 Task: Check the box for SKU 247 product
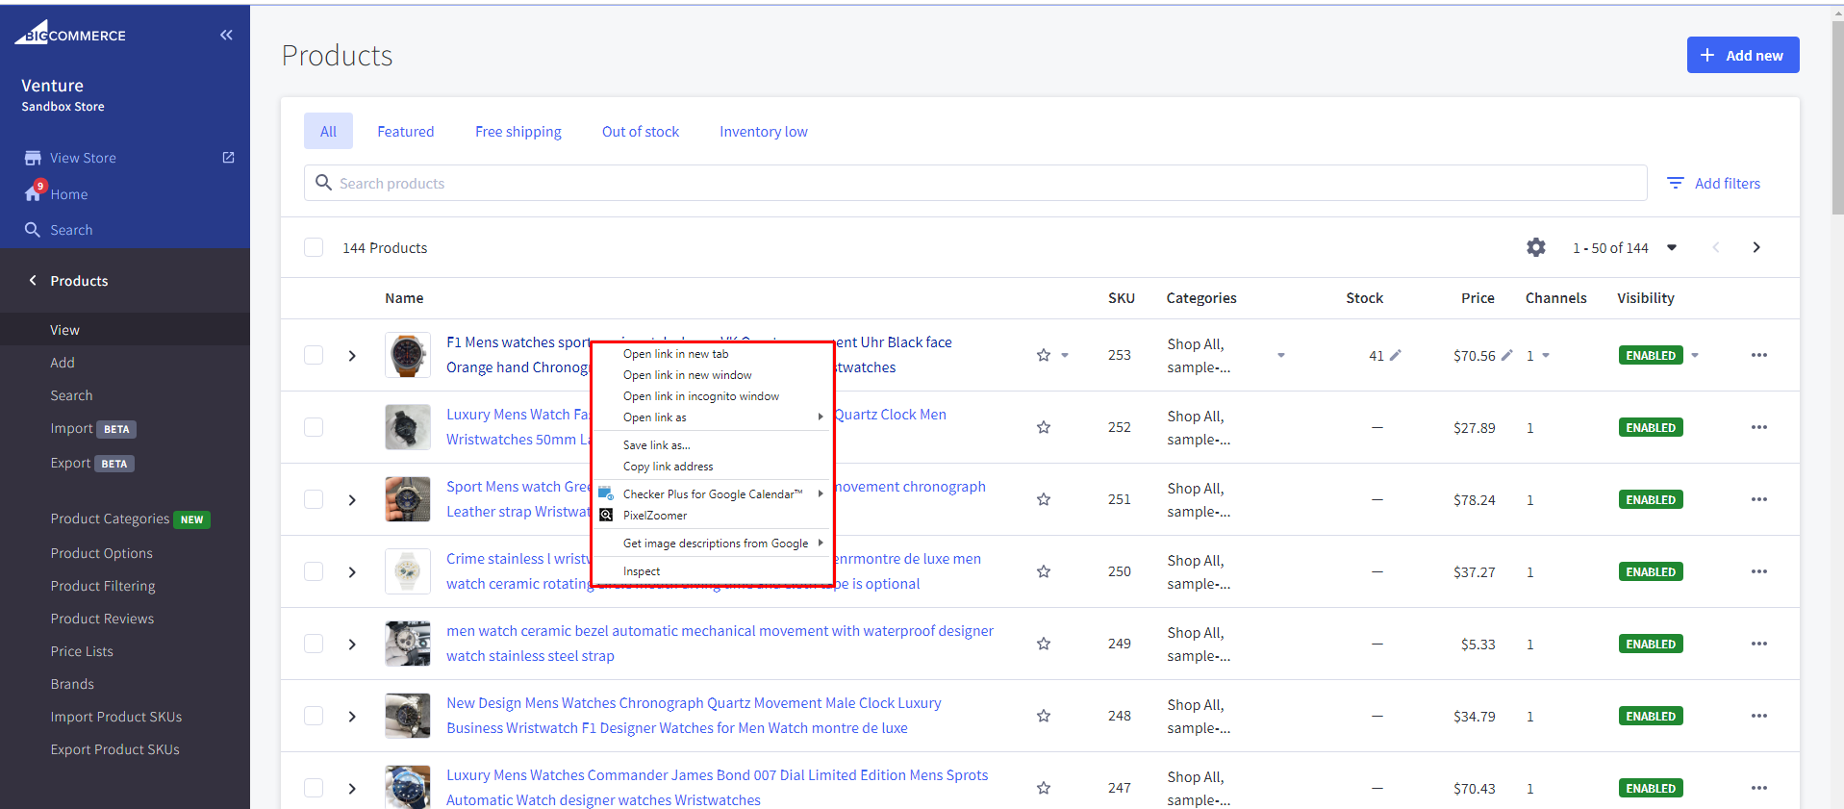[314, 788]
